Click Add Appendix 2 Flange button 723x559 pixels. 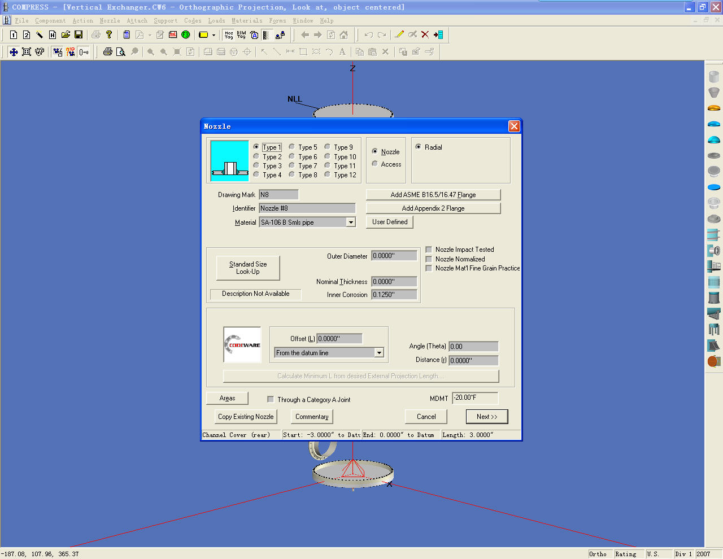pos(433,208)
